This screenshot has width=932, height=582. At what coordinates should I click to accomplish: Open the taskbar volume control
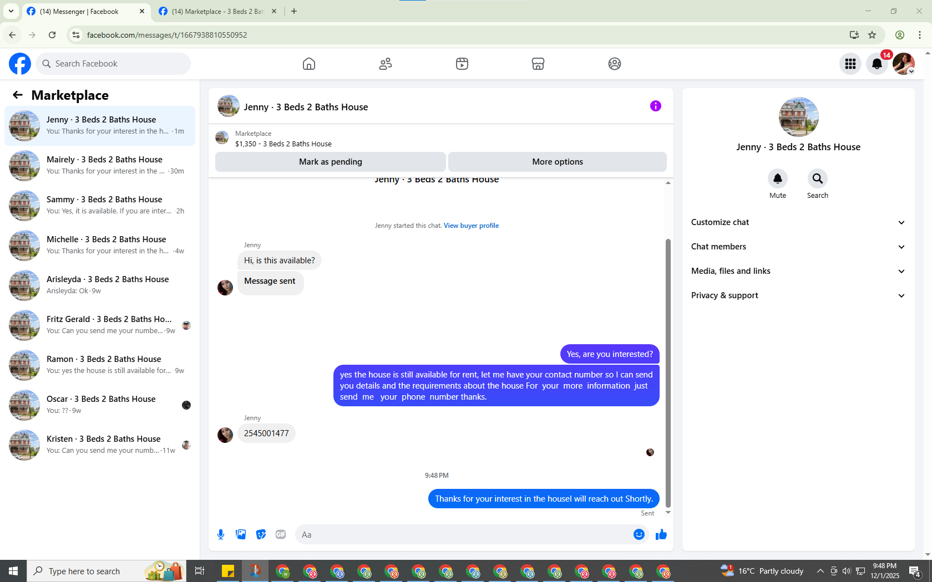(847, 571)
